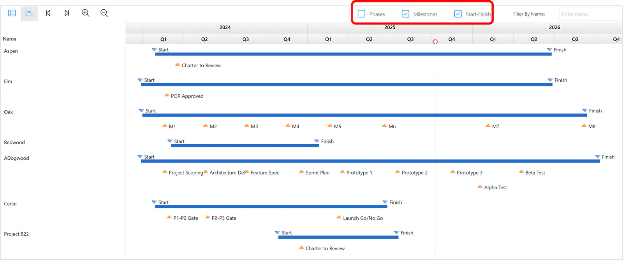Click the 2025 year header
The height and width of the screenshot is (260, 623).
coord(390,27)
